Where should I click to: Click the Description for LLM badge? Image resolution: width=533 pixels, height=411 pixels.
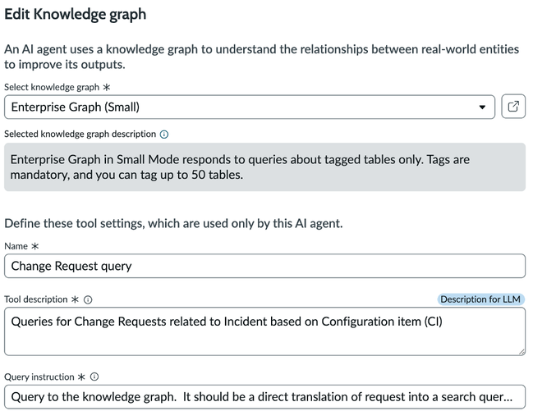pyautogui.click(x=480, y=299)
